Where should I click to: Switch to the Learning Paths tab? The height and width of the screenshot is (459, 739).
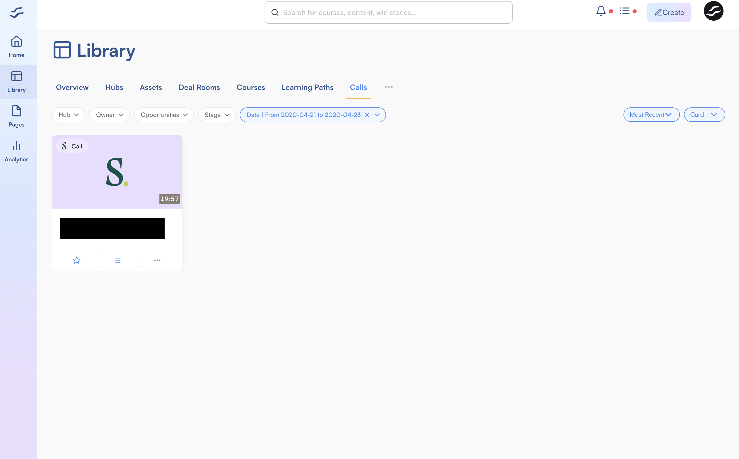pos(307,88)
